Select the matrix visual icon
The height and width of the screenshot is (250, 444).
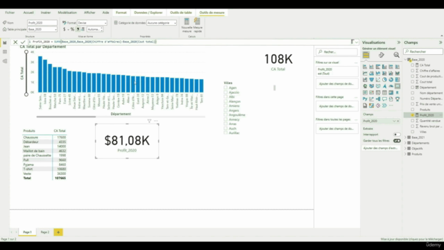pos(391,92)
